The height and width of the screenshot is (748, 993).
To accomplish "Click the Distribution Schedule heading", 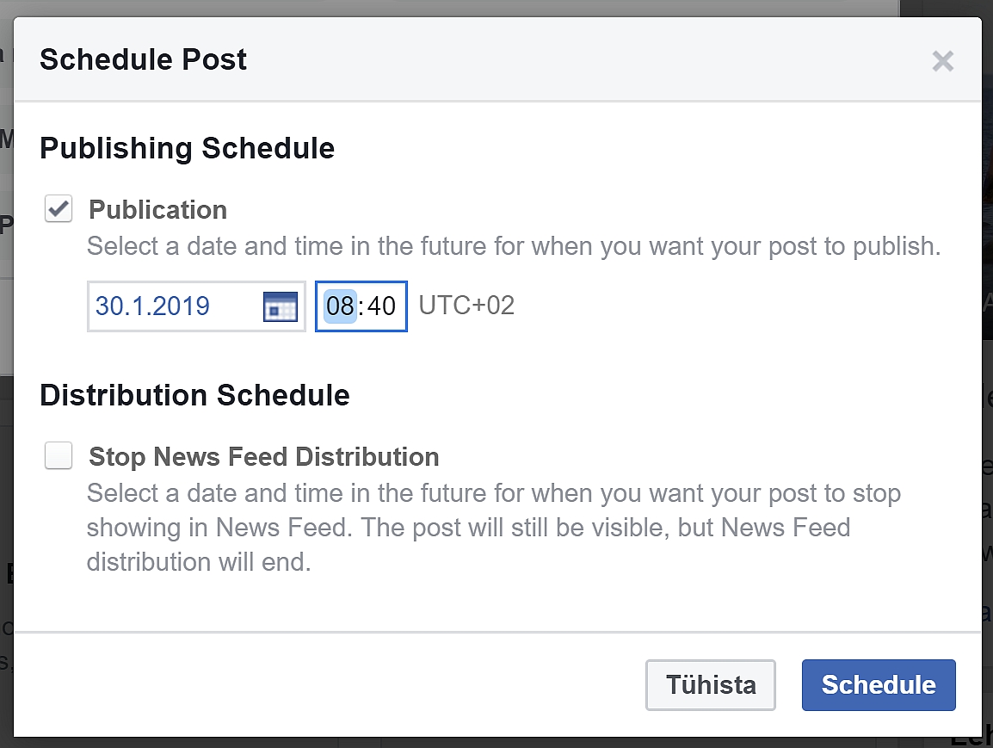I will [x=194, y=395].
